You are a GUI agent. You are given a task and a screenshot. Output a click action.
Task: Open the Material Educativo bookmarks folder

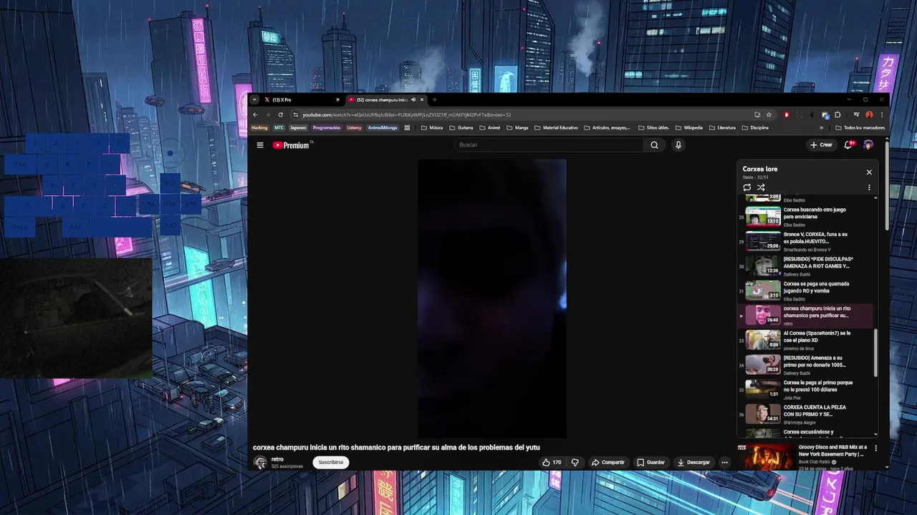[x=556, y=128]
